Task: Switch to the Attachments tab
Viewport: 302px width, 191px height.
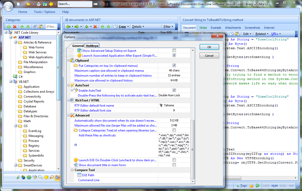Action: [x=233, y=28]
